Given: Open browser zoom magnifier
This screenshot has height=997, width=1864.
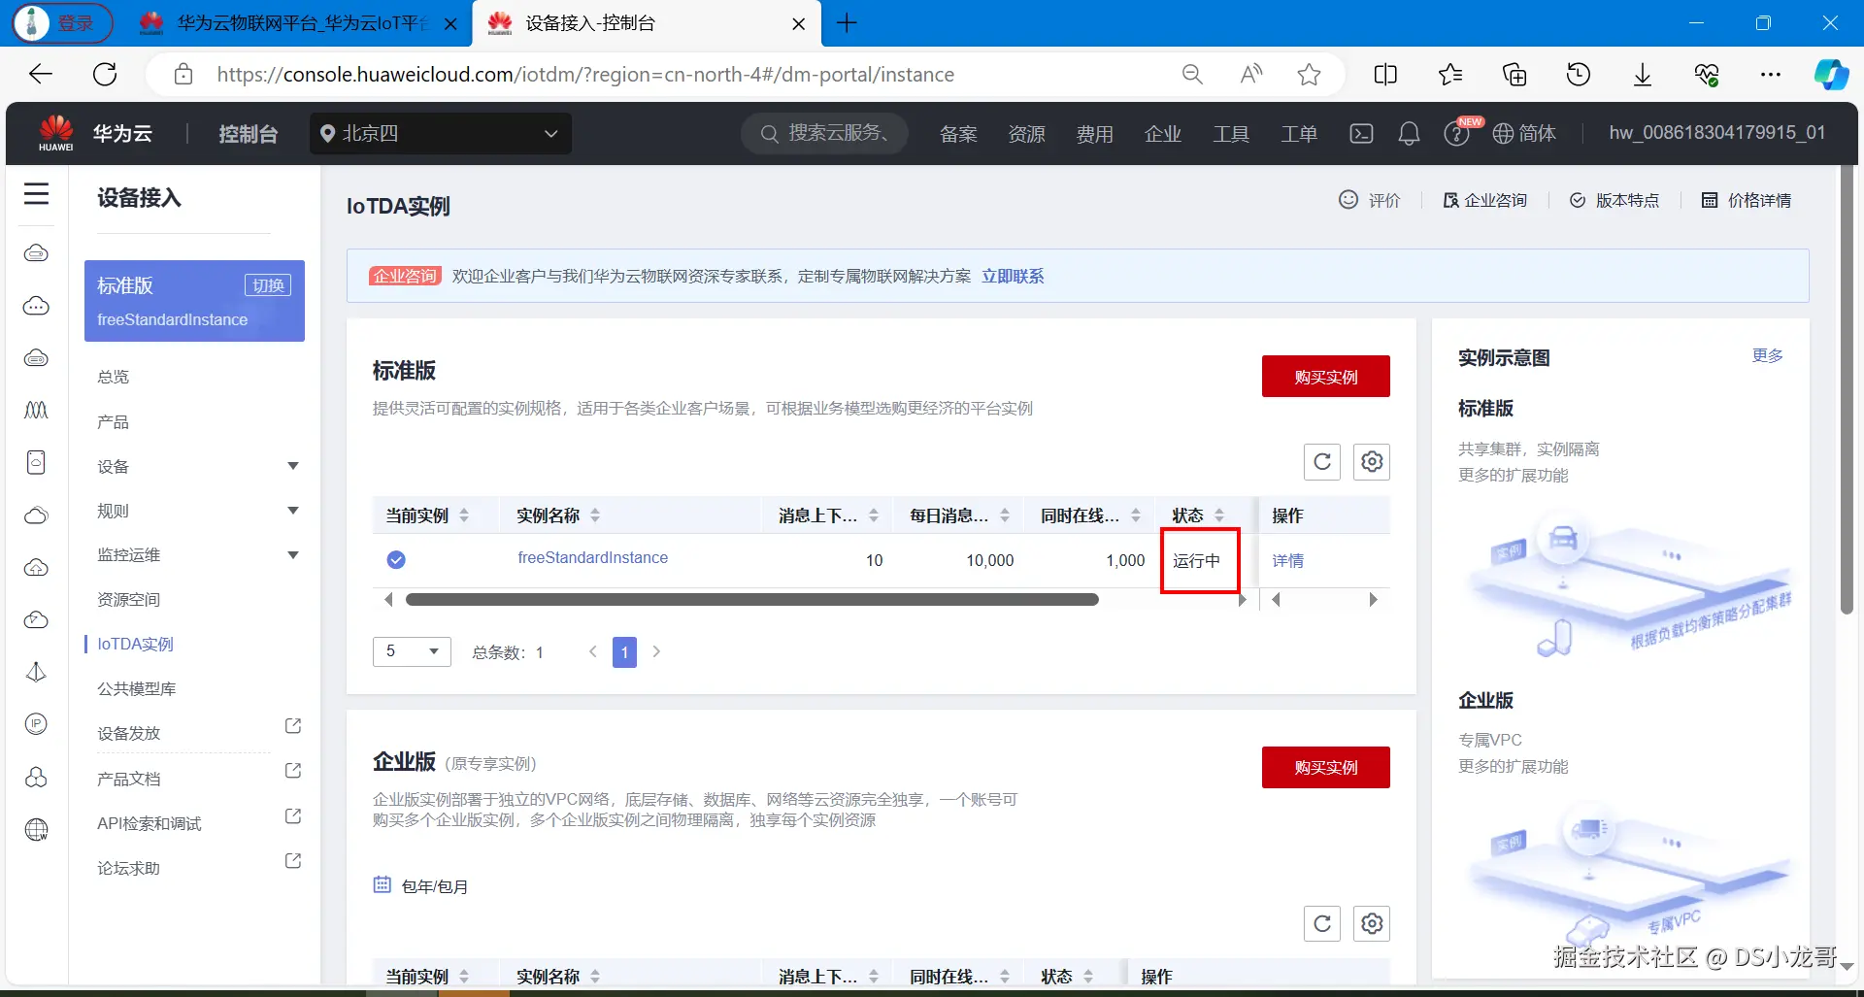Looking at the screenshot, I should 1192,75.
